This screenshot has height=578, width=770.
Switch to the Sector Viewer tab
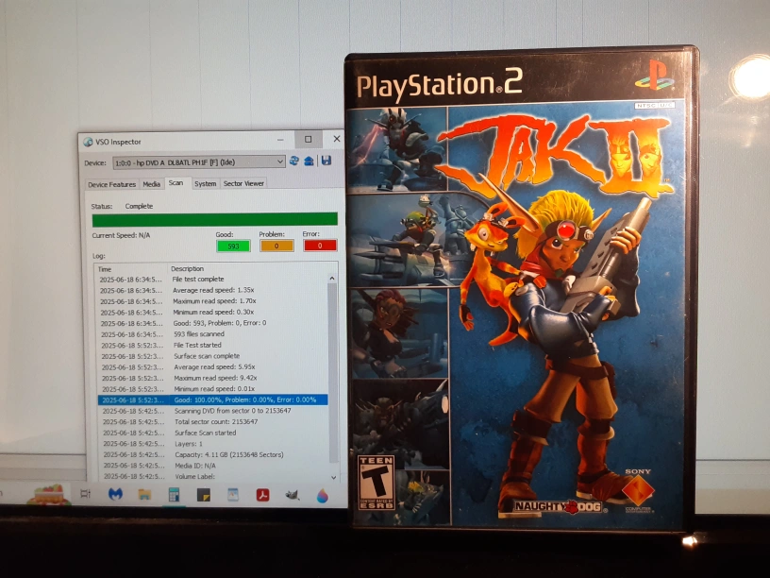click(x=243, y=184)
